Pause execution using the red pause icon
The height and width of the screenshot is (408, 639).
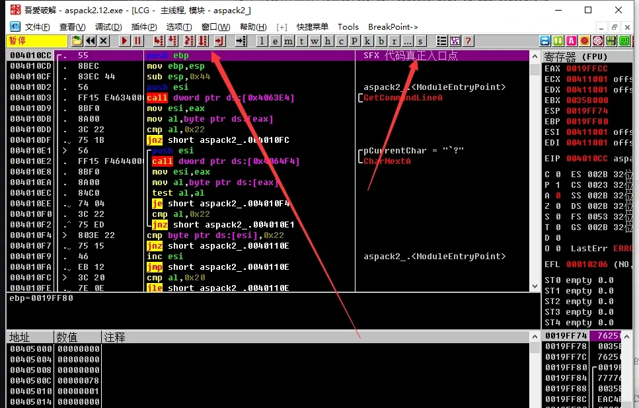point(137,41)
